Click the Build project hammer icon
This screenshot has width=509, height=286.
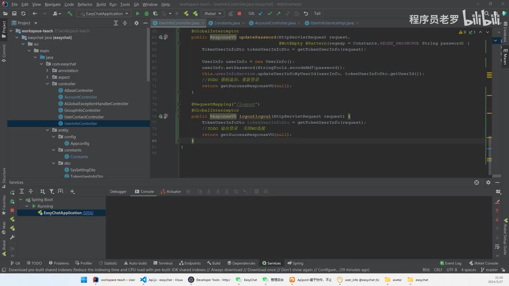point(70,14)
